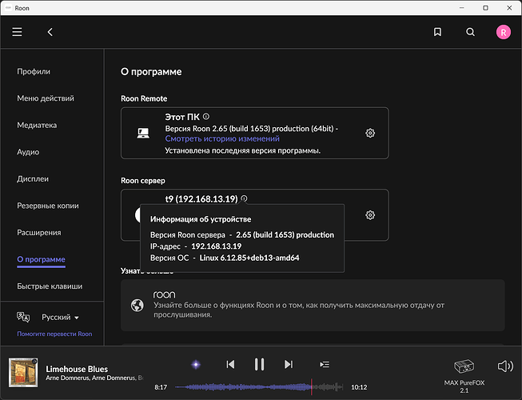522x400 pixels.
Task: Click Версия Roon сервера 2.65 text
Action: coord(242,235)
